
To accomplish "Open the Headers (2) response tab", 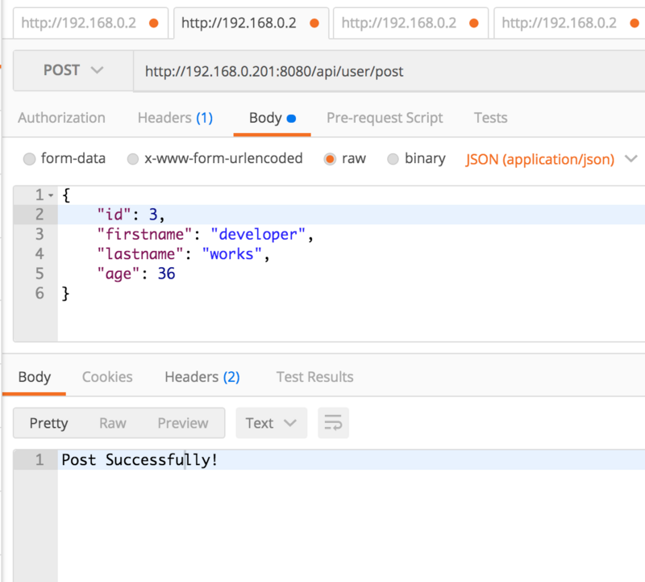I will 202,377.
